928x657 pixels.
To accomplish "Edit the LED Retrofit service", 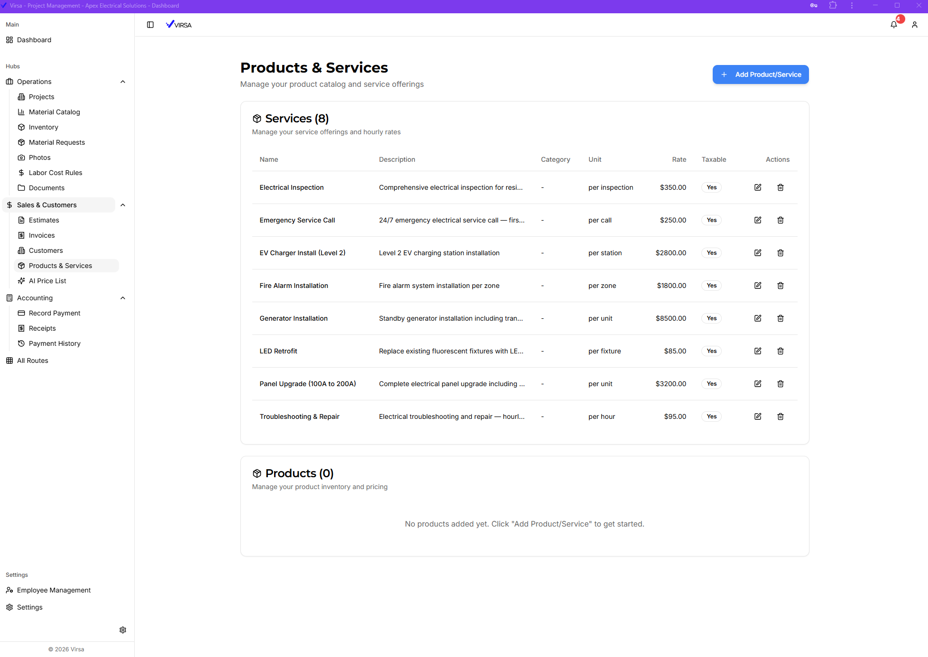I will pos(758,351).
